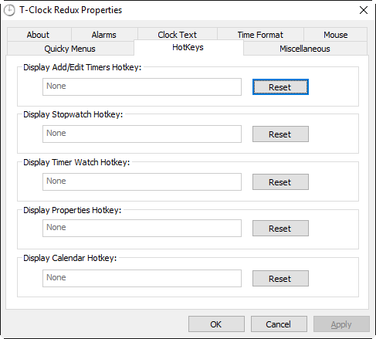Image resolution: width=376 pixels, height=339 pixels.
Task: Confirm settings with the OK button
Action: [216, 324]
